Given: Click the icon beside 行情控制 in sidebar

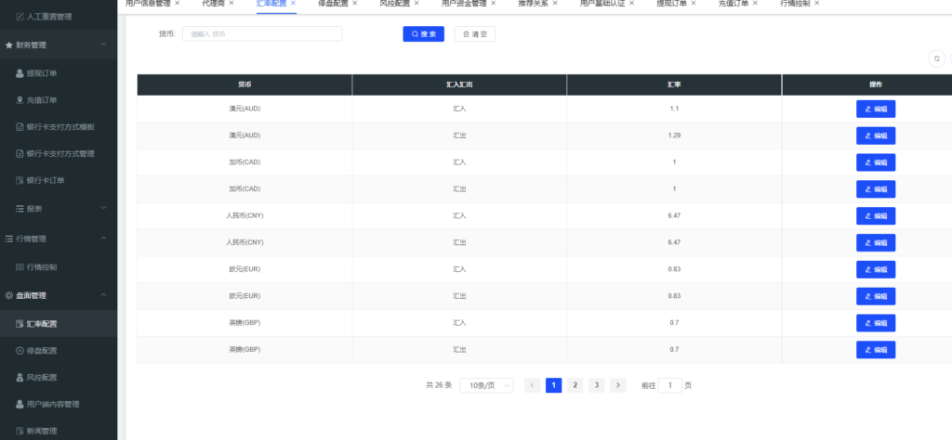Looking at the screenshot, I should click(x=20, y=266).
